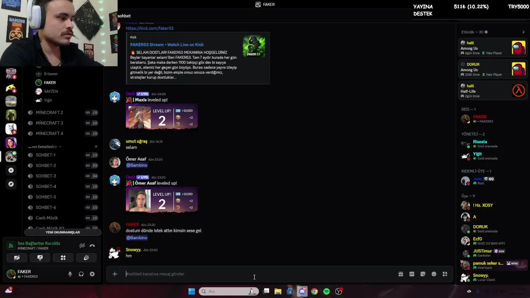The height and width of the screenshot is (298, 530).
Task: Open user settings gear icon
Action: click(92, 274)
